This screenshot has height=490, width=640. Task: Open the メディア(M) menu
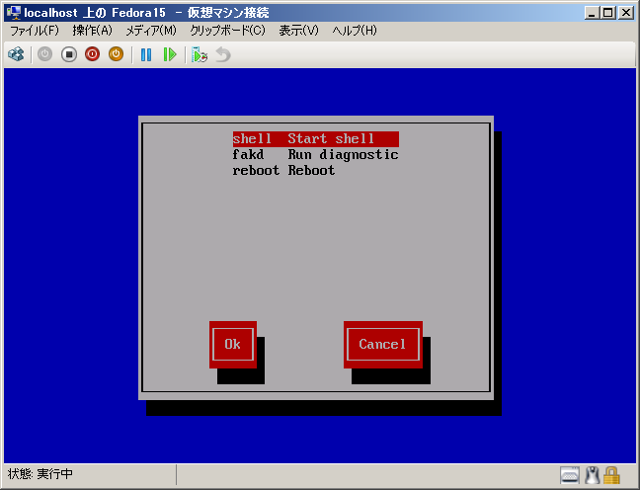150,31
